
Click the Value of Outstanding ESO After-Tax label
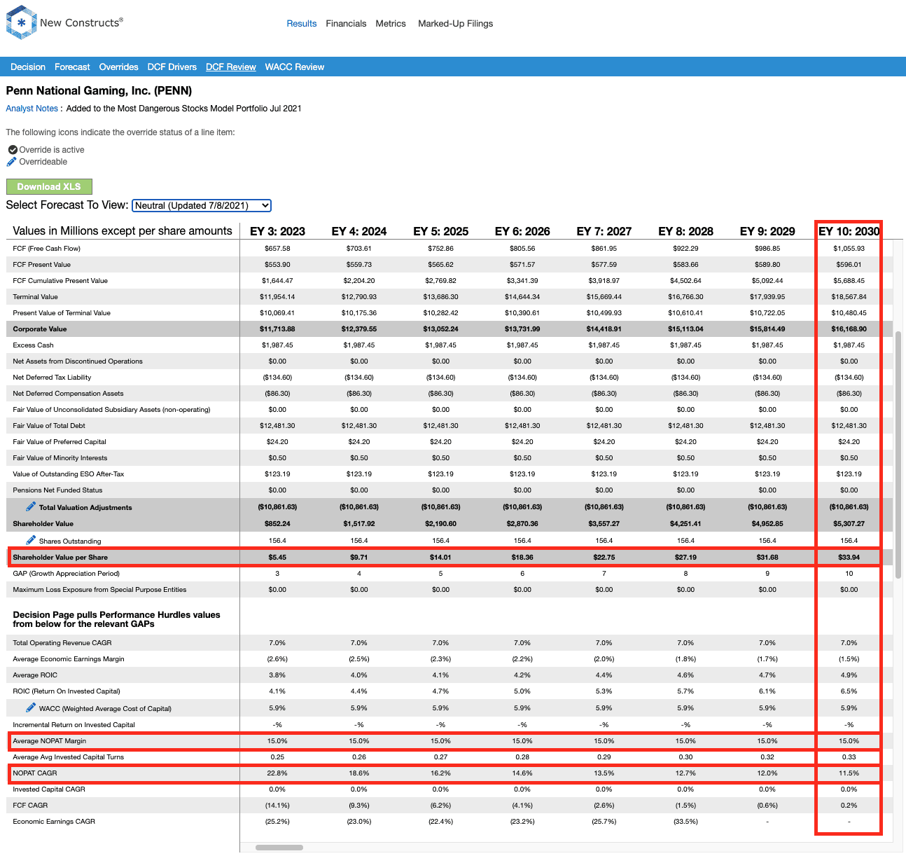69,474
